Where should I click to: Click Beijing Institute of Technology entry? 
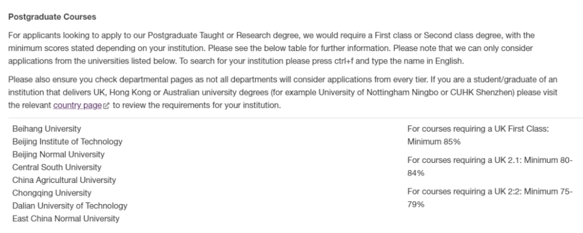67,142
